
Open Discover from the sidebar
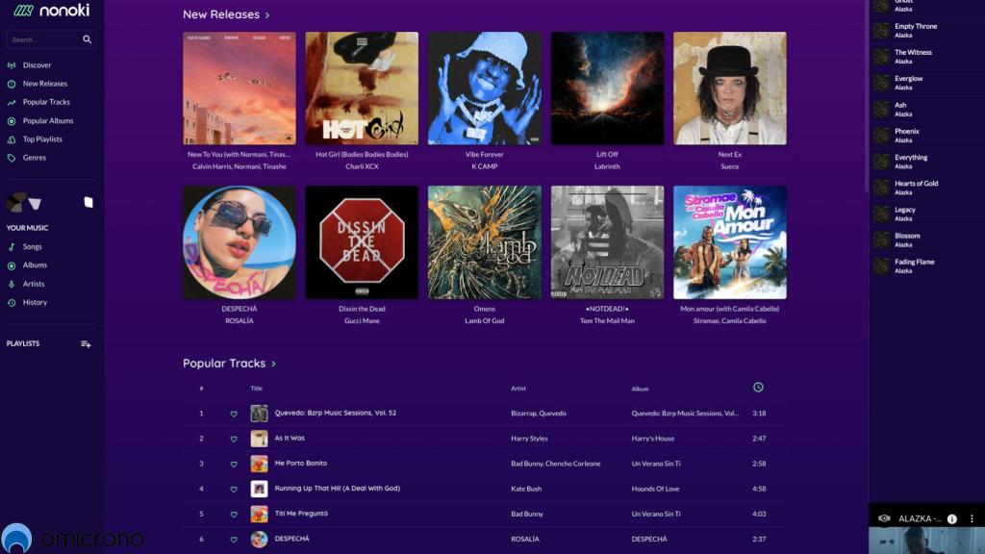[x=37, y=65]
